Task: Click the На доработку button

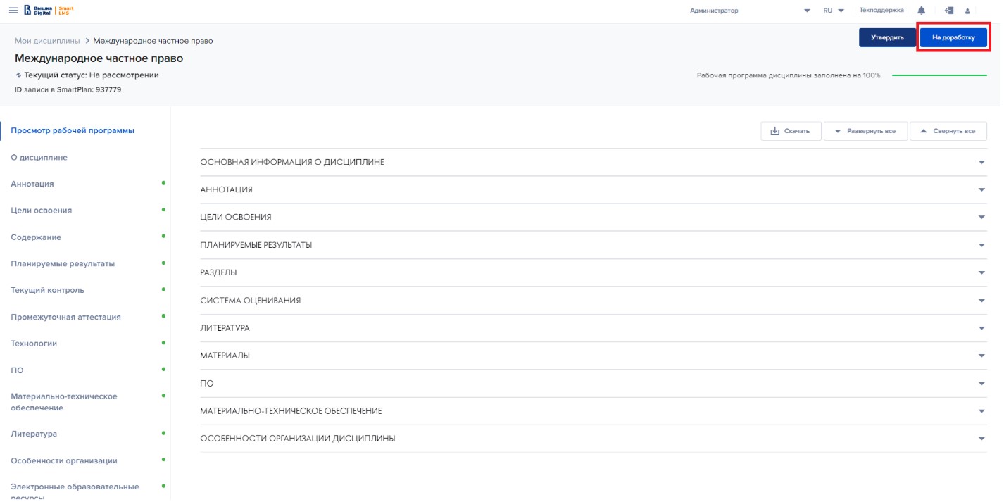Action: click(x=953, y=37)
